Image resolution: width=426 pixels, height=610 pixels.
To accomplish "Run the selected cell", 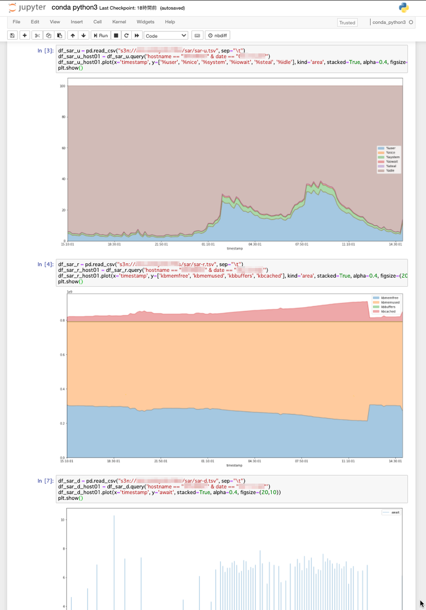I will click(x=101, y=36).
